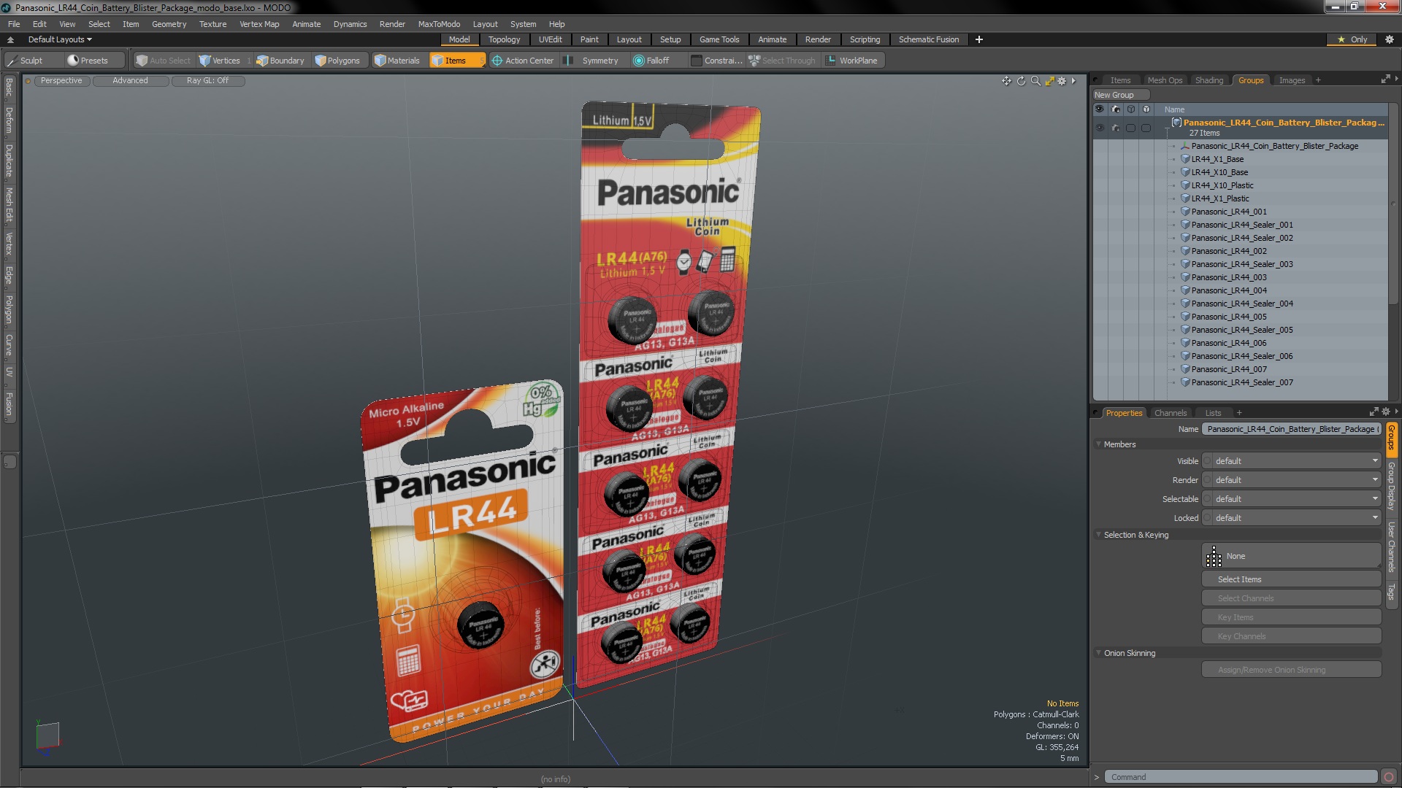
Task: Open the Visible dropdown
Action: pyautogui.click(x=1291, y=461)
